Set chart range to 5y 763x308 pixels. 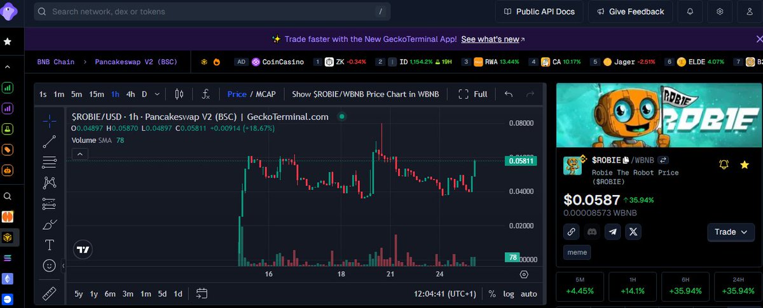pos(78,293)
